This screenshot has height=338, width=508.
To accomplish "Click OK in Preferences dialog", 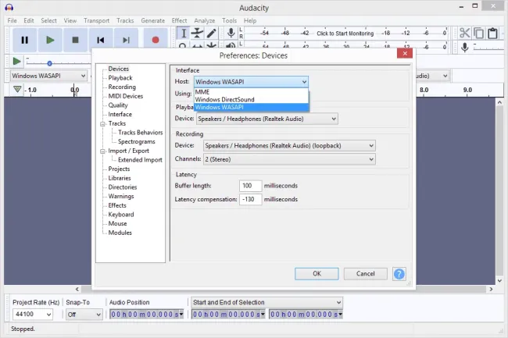I will pyautogui.click(x=317, y=274).
